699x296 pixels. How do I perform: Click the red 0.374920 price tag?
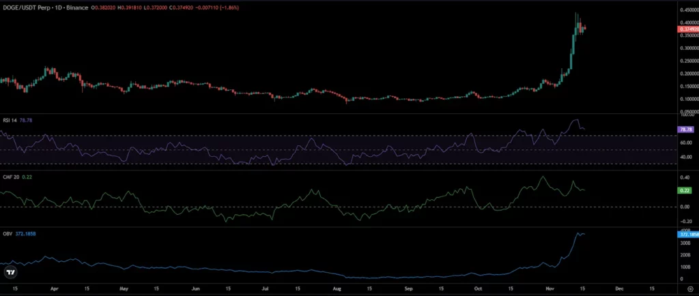(688, 29)
